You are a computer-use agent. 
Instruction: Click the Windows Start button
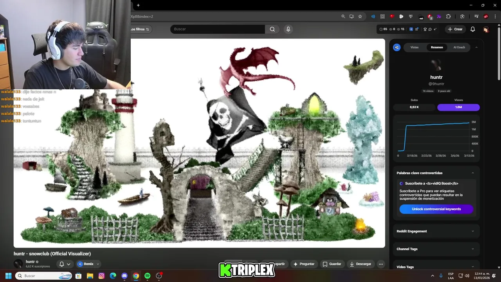[8, 276]
